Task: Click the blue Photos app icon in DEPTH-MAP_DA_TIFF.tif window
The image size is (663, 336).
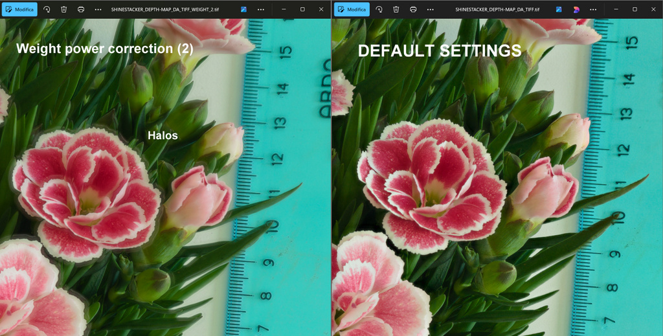Action: [x=559, y=9]
